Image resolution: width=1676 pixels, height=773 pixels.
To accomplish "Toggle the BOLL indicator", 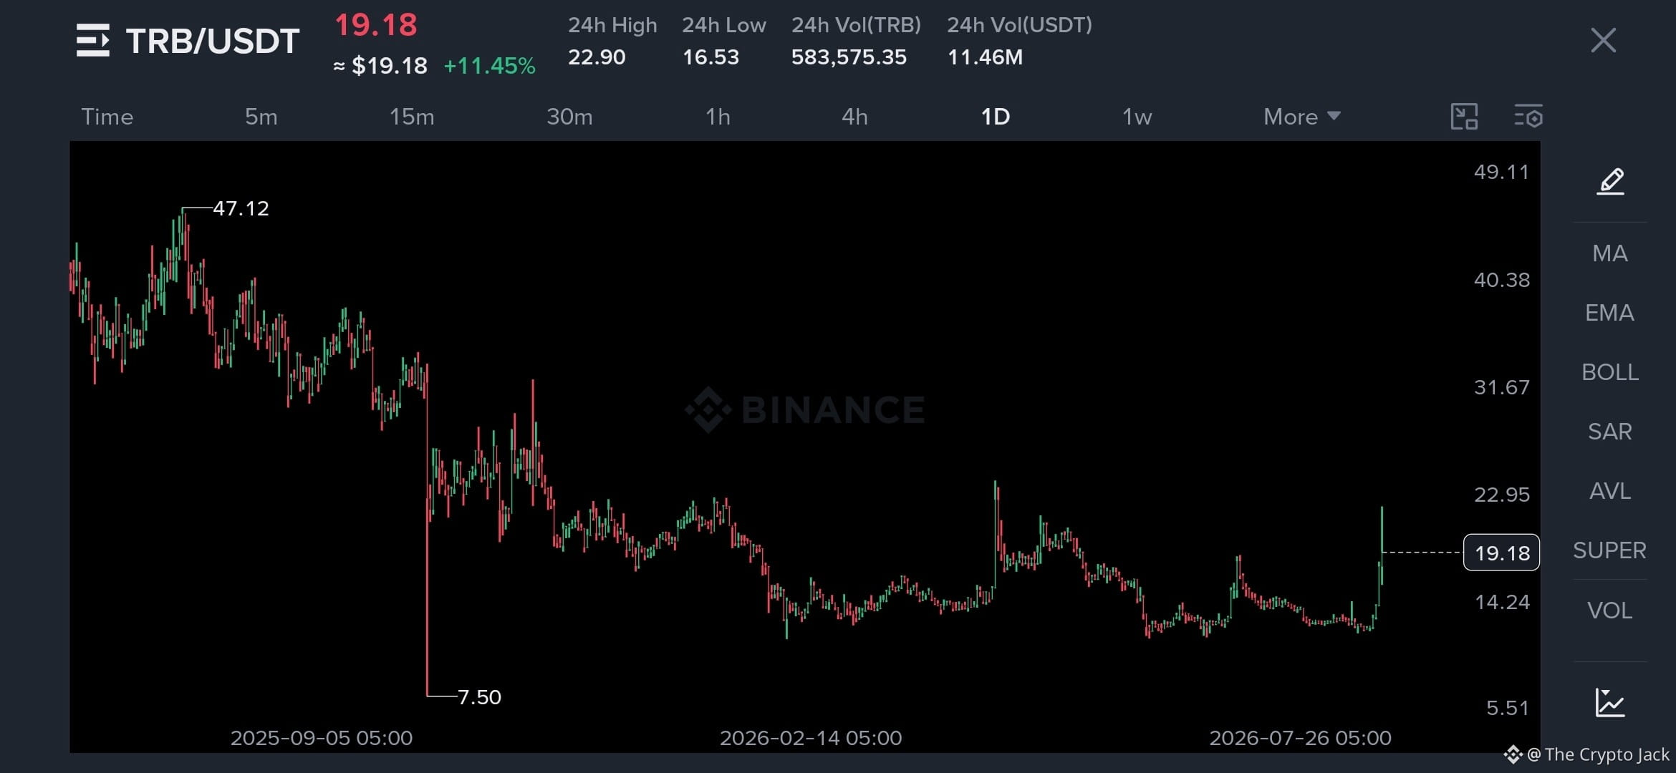I will (1610, 372).
